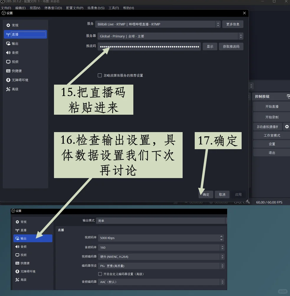Open the 工具(T) menu

click(x=114, y=8)
